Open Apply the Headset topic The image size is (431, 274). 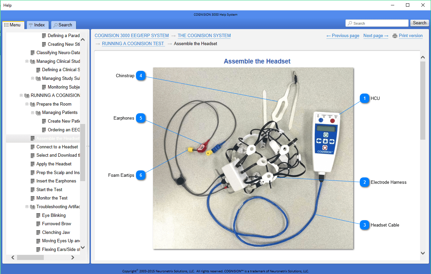[x=54, y=164]
